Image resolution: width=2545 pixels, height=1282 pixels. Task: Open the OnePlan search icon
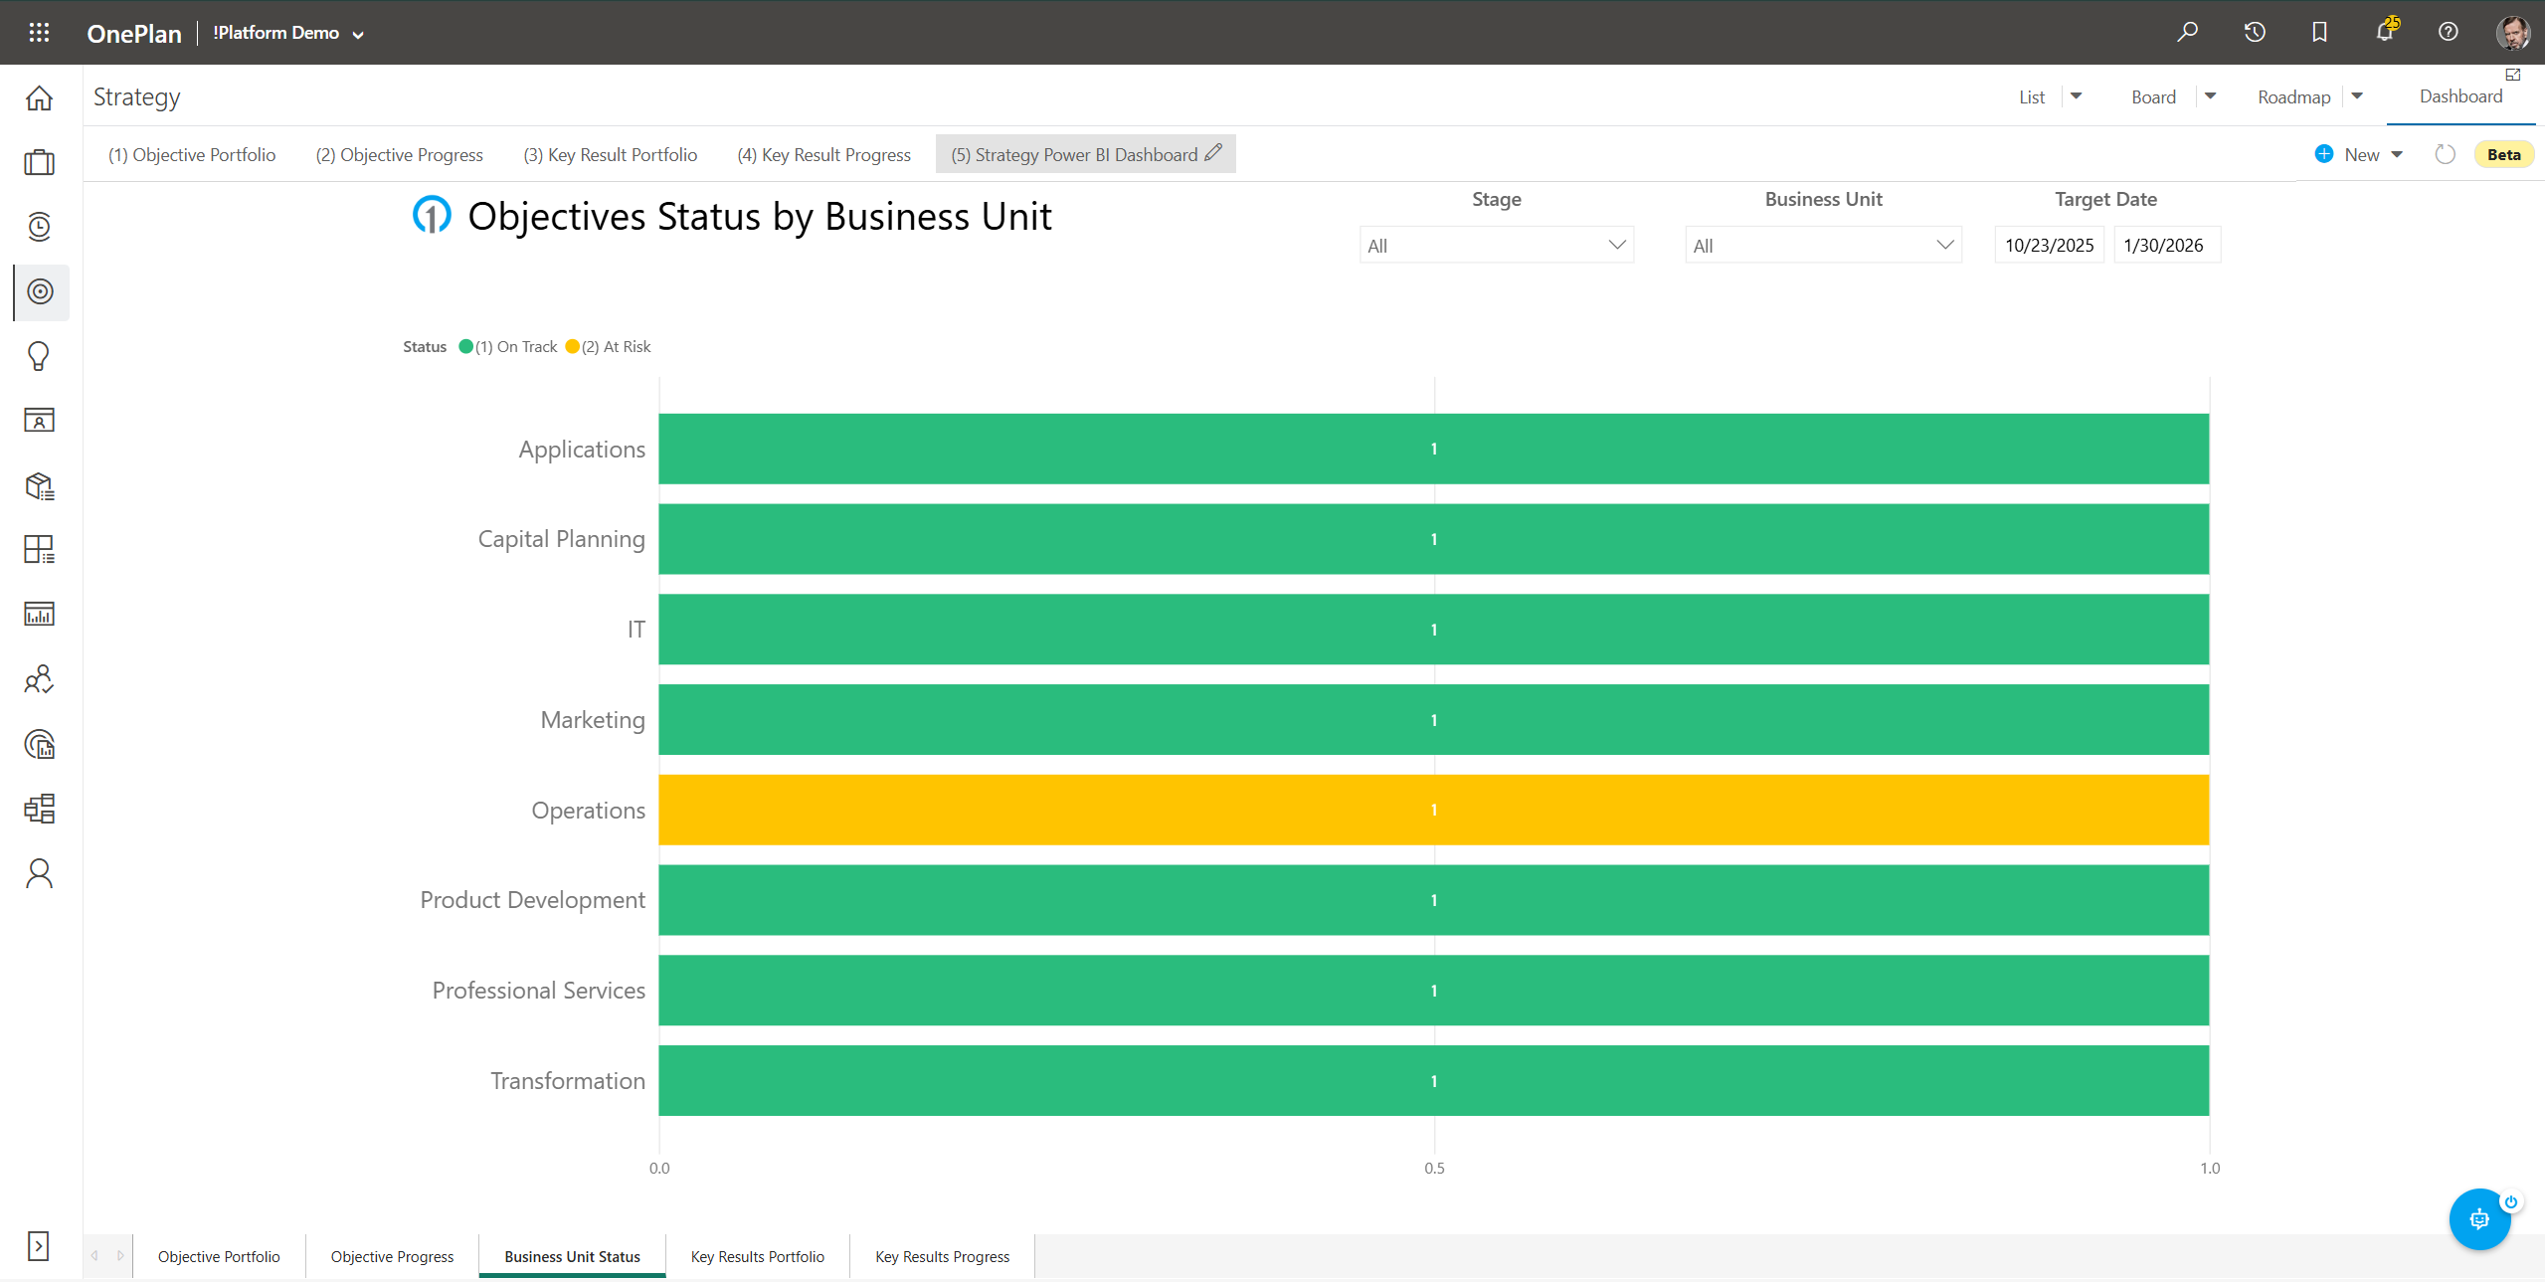[x=2187, y=32]
